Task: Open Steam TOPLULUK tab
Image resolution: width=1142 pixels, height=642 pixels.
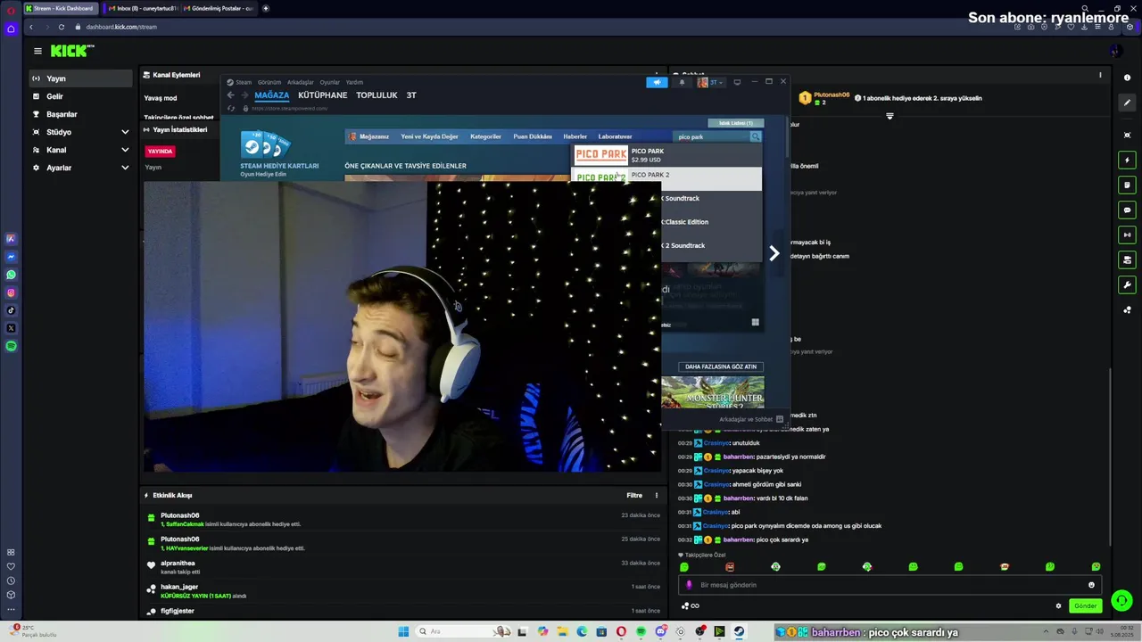Action: pyautogui.click(x=377, y=95)
